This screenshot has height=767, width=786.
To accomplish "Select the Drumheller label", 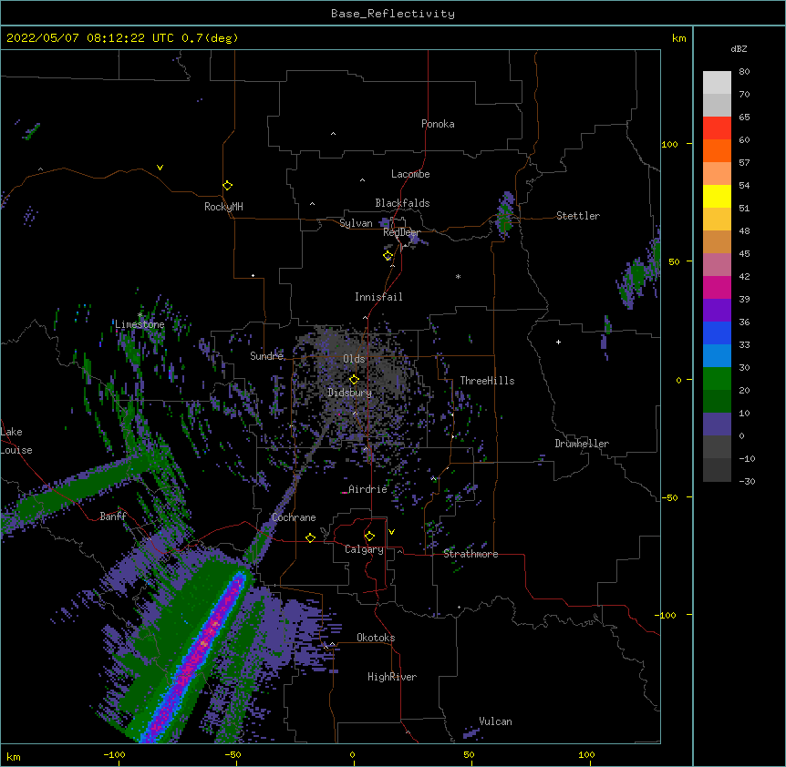I will pos(582,444).
